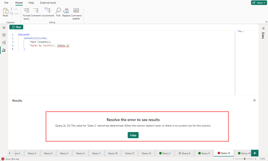
Task: Collapse the ribbon with the caret
Action: click(266, 22)
